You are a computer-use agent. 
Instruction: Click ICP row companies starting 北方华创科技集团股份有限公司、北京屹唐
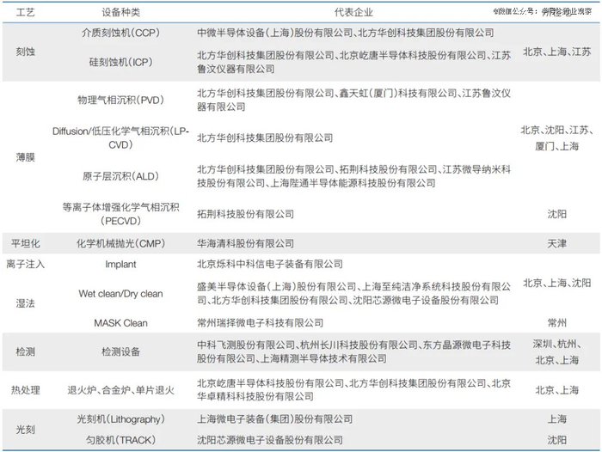pos(353,62)
